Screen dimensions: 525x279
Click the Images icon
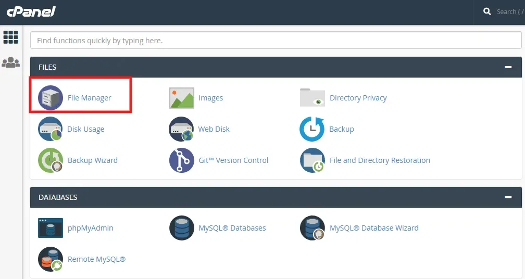(x=181, y=98)
